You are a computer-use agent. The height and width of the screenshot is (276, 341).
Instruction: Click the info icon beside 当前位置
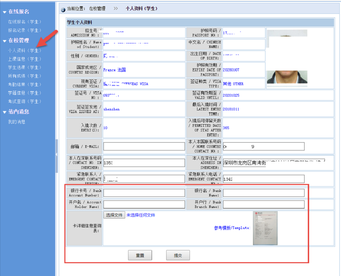click(63, 10)
